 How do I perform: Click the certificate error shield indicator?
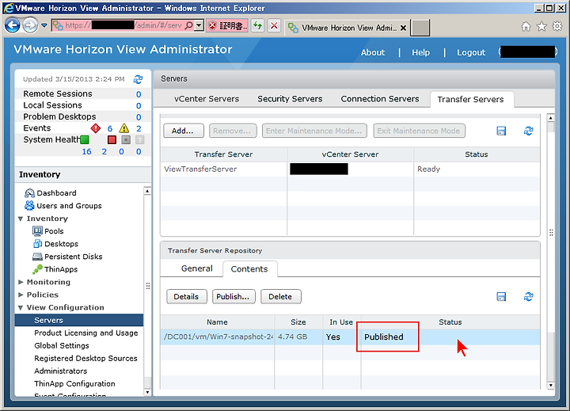227,25
